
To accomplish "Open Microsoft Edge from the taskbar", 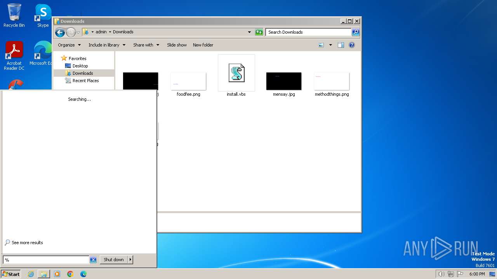I will tap(83, 274).
